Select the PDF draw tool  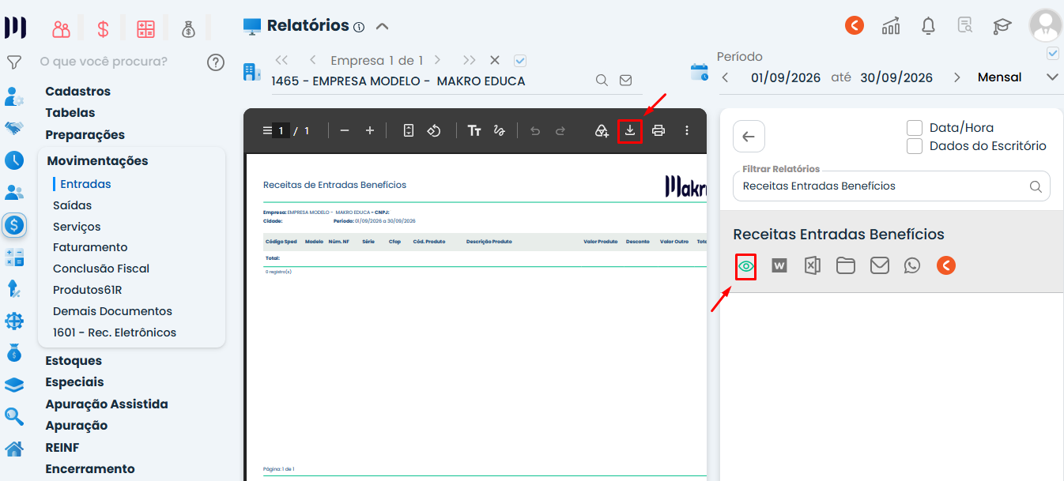tap(499, 131)
